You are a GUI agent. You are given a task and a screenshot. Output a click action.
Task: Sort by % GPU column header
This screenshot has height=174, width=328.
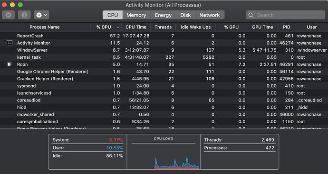tap(232, 27)
